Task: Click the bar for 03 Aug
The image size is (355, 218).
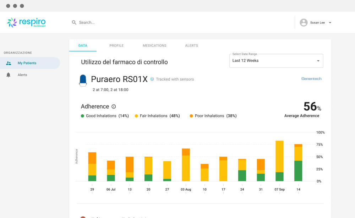Action: pyautogui.click(x=186, y=165)
